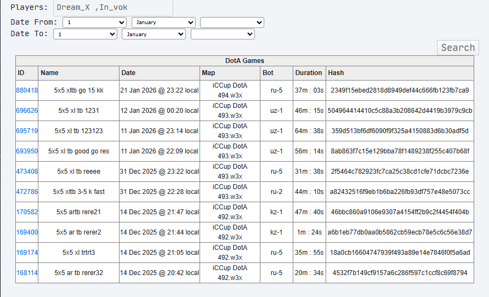This screenshot has height=297, width=489.
Task: Open game ID 169174 link
Action: (x=27, y=253)
